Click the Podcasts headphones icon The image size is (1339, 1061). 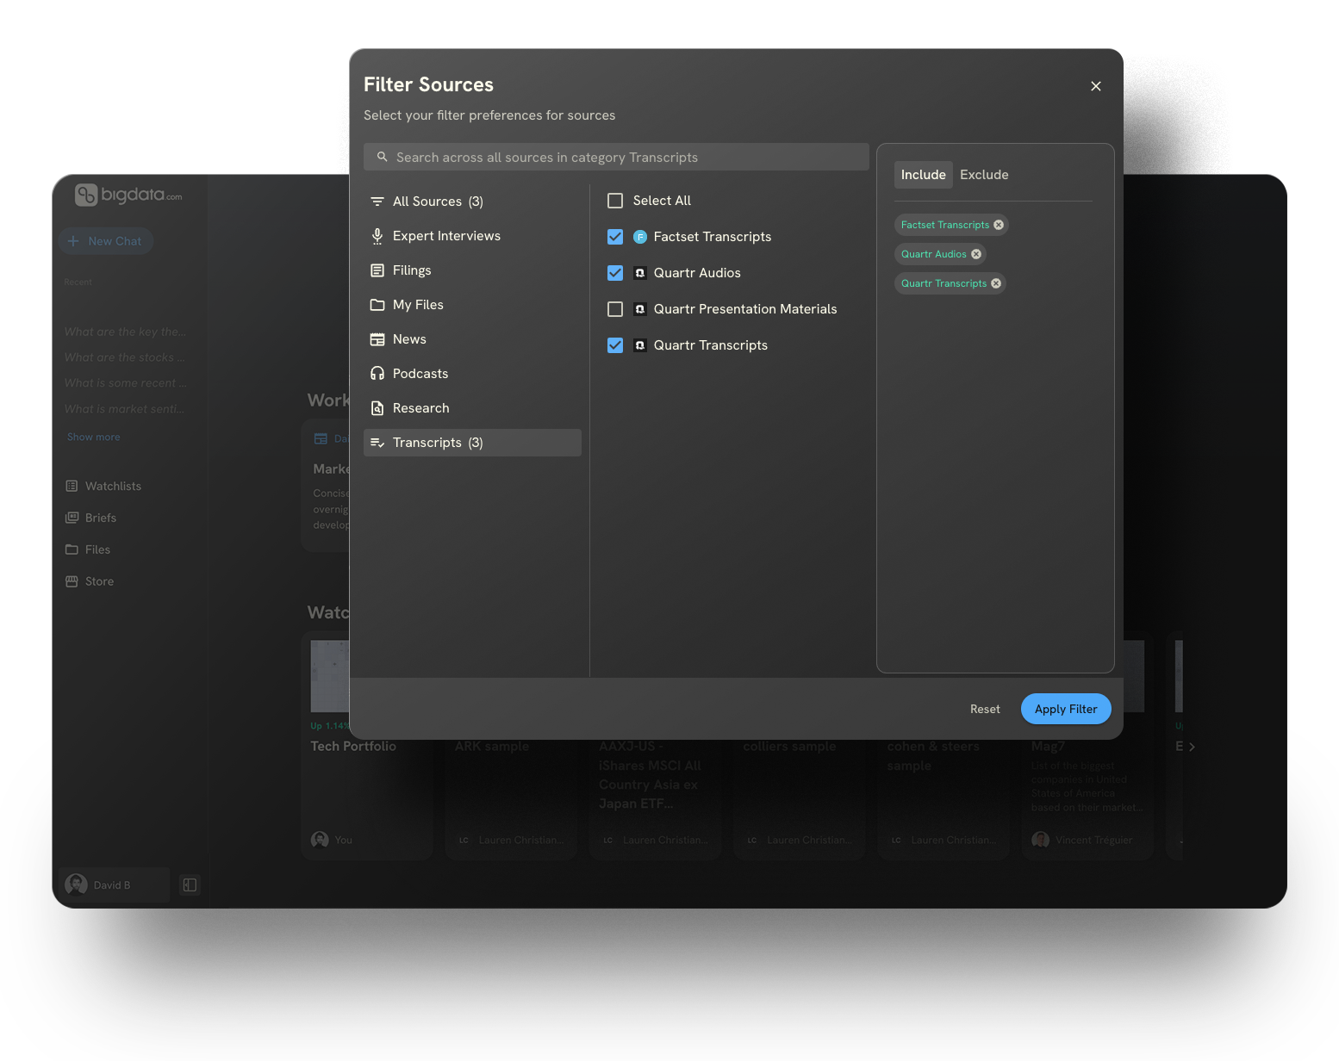pyautogui.click(x=377, y=374)
